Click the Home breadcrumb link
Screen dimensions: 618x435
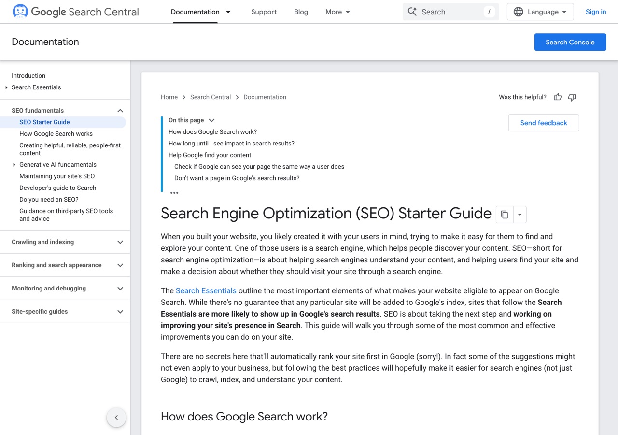[x=169, y=97]
